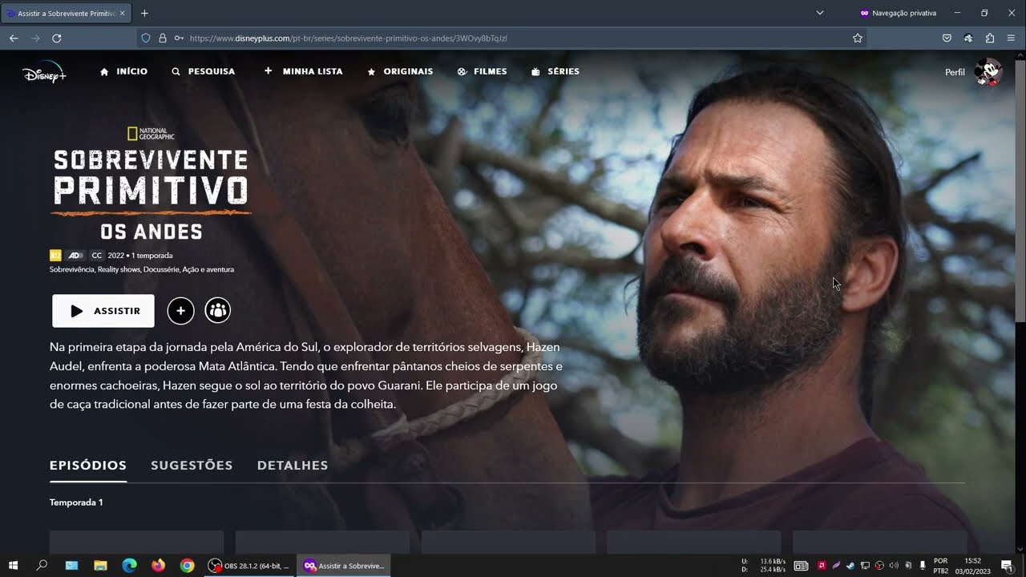Click the Navegação privativa indicator
Screen dimensions: 1026x577
point(898,14)
